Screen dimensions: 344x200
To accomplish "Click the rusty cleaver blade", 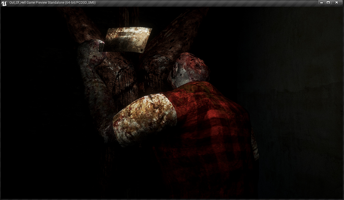I will (x=128, y=39).
